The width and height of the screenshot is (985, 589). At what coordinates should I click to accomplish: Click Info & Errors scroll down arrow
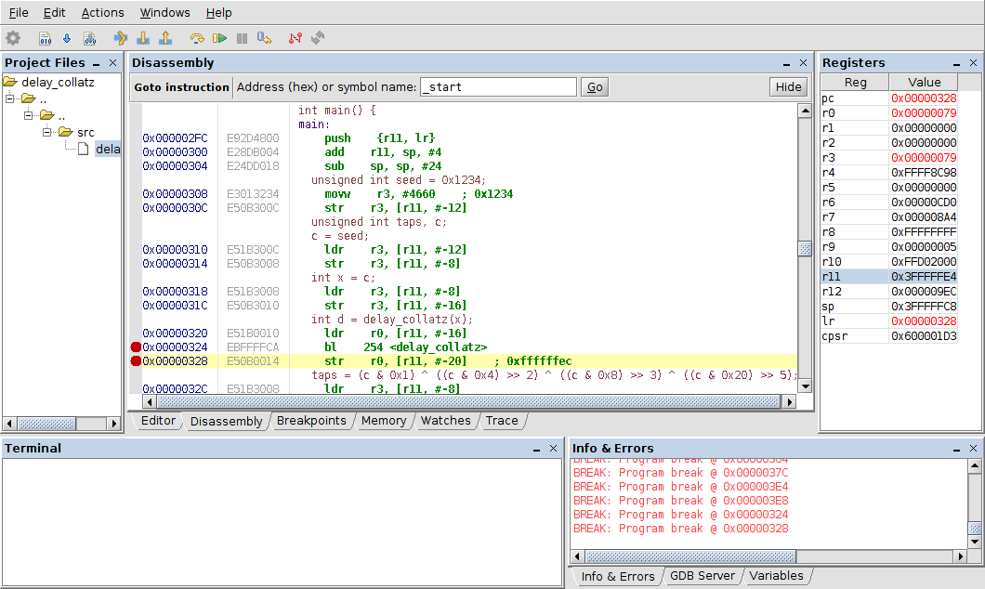975,542
